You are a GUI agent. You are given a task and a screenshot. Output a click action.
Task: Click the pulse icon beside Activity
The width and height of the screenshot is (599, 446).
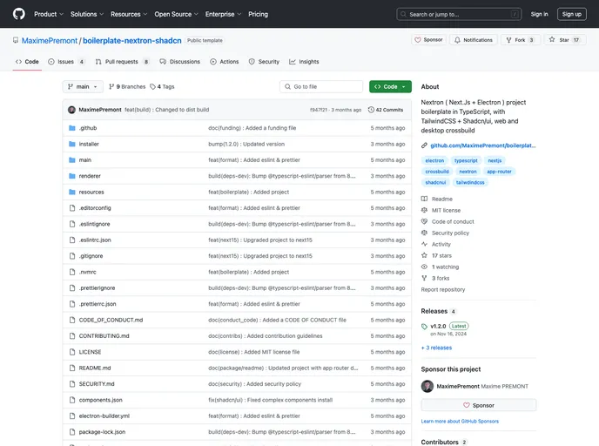coord(424,244)
